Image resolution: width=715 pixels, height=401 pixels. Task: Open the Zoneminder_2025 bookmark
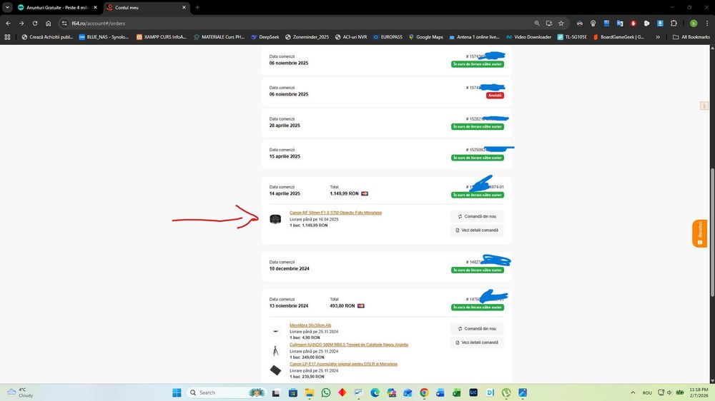coord(307,37)
